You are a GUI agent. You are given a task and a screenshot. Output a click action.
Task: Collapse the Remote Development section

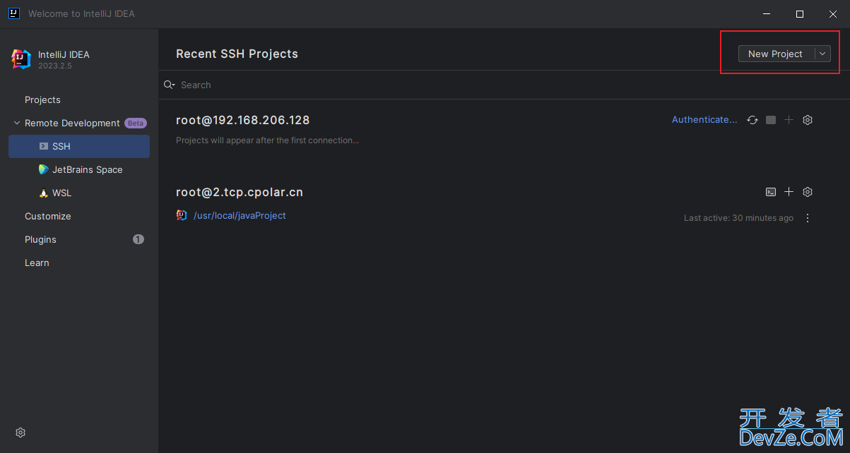point(17,123)
